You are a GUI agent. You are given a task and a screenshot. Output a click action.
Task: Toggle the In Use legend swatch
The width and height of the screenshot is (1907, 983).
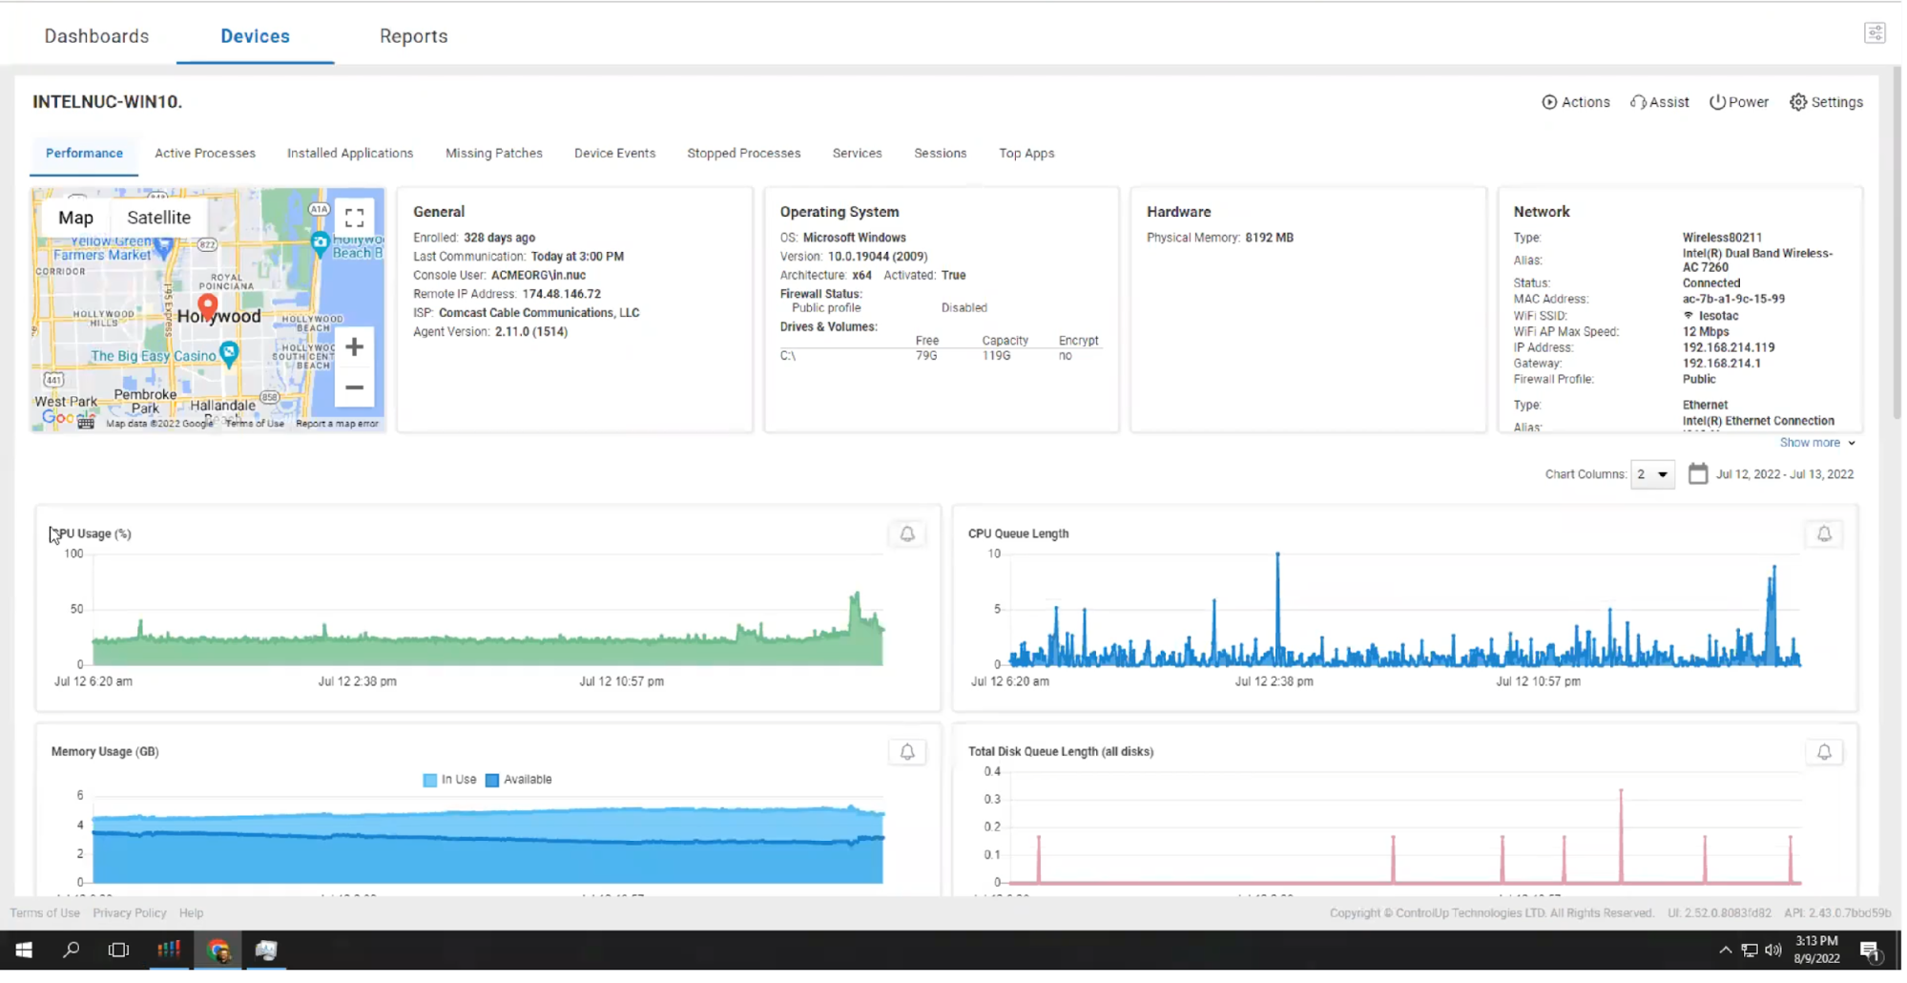430,781
